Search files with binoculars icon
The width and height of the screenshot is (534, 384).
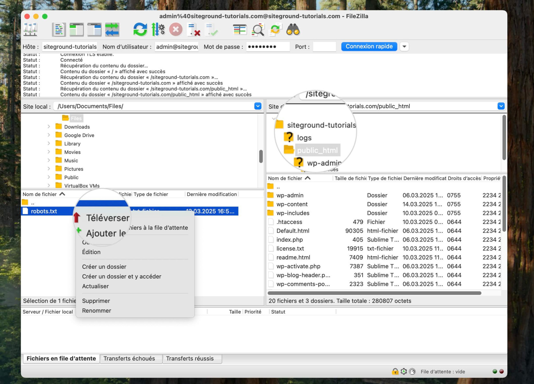pos(293,30)
